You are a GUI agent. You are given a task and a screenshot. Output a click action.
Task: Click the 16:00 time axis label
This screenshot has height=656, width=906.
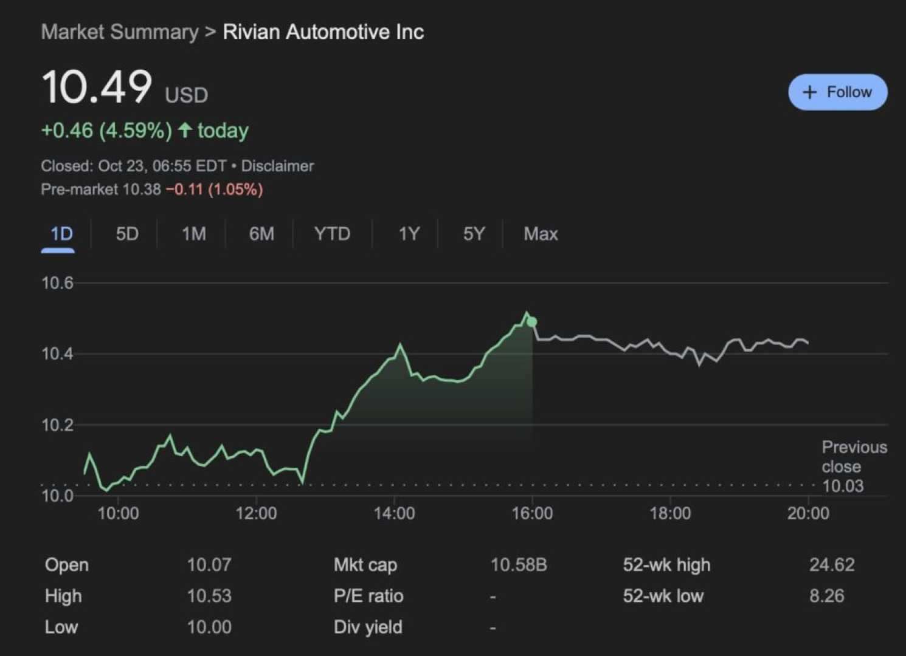click(x=532, y=513)
